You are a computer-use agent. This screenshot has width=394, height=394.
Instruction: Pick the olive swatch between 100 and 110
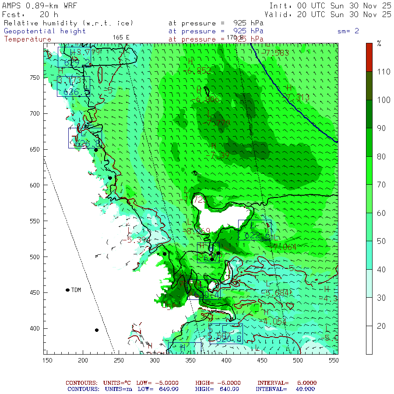point(369,86)
